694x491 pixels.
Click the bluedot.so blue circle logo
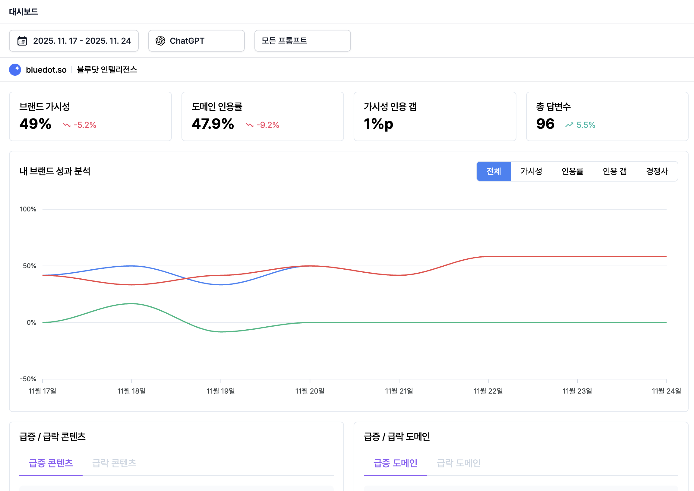click(15, 70)
